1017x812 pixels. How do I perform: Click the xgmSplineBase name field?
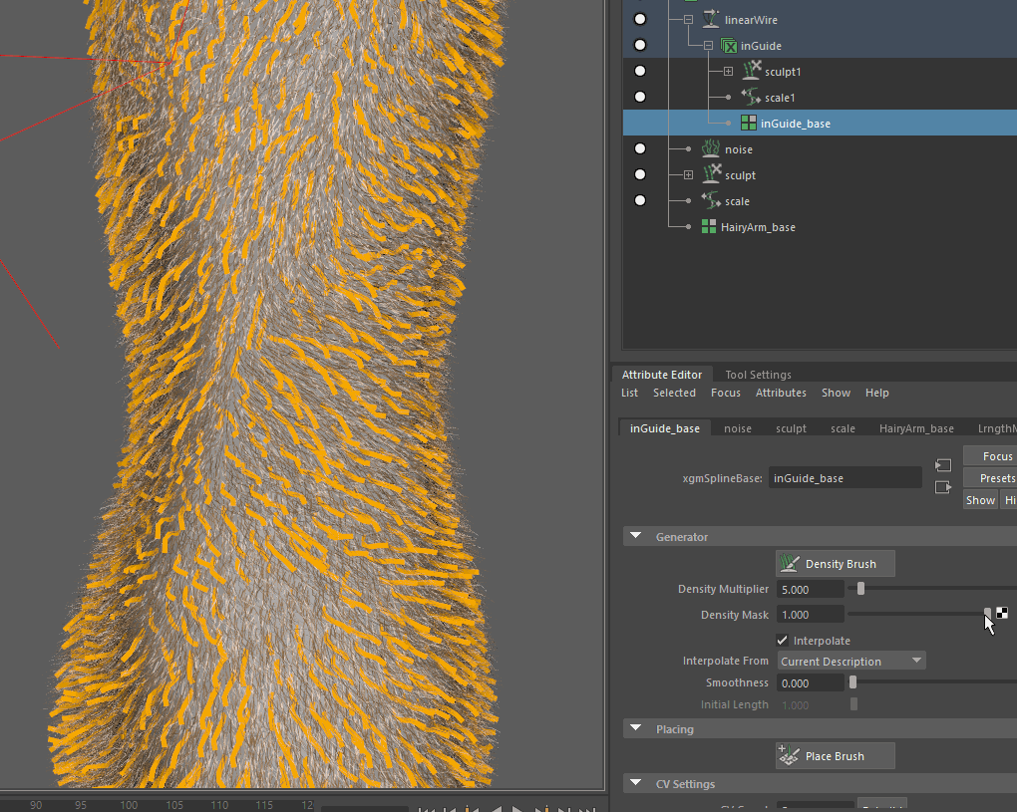[x=845, y=477]
